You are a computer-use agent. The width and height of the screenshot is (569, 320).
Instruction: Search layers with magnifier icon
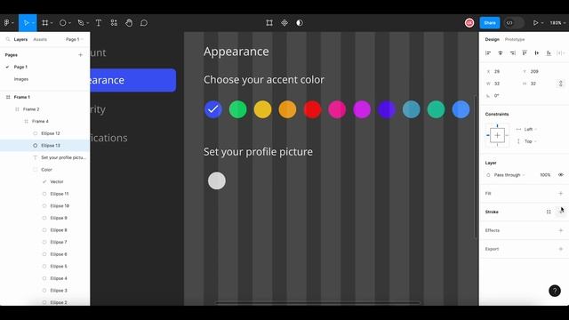coord(8,39)
